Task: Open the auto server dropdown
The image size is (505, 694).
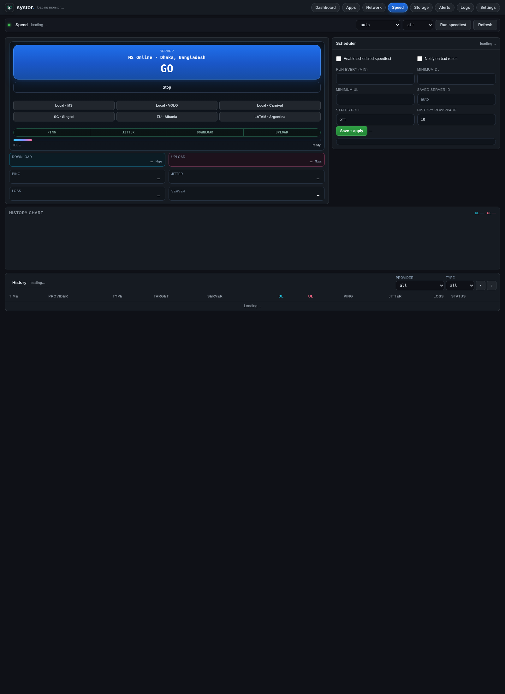Action: [x=378, y=25]
